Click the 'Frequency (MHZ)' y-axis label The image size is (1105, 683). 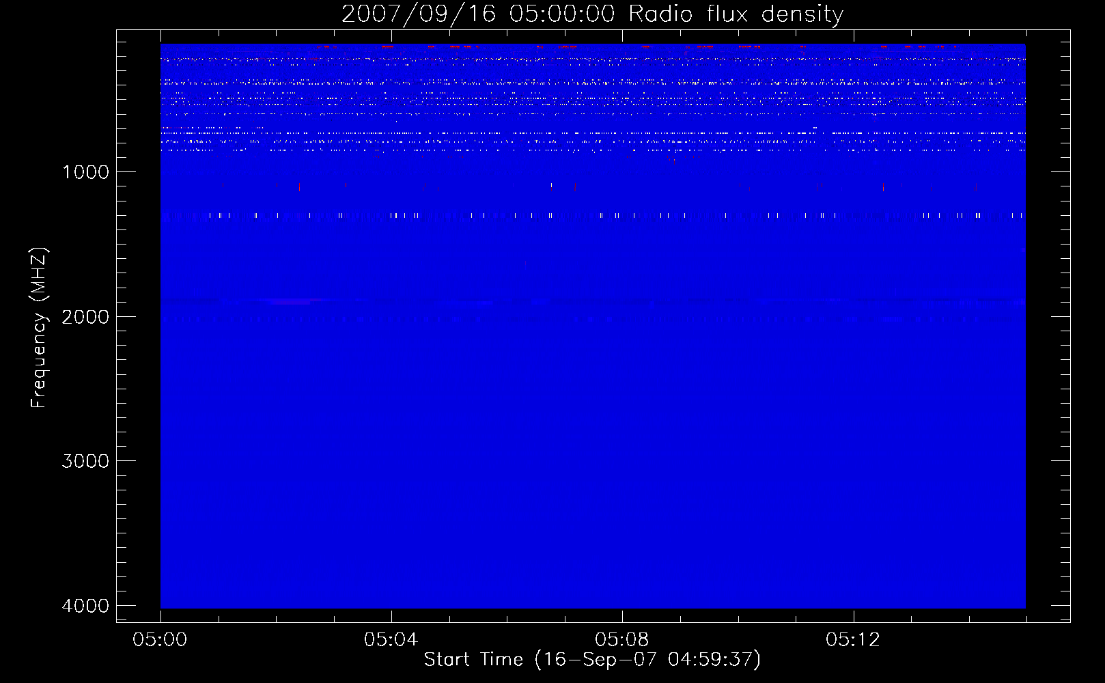[39, 328]
